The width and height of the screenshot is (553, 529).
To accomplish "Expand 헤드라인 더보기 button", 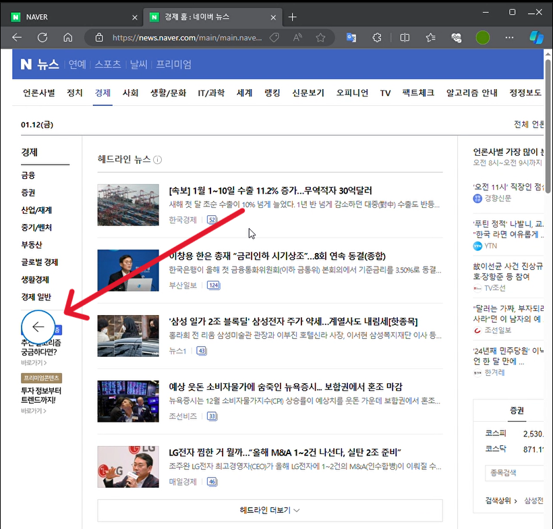I will tap(270, 510).
